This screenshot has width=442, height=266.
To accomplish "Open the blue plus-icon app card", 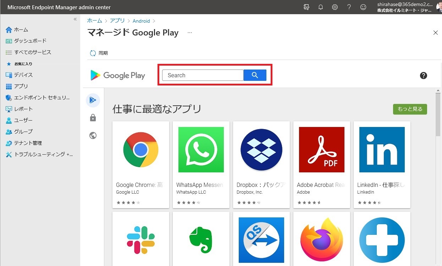I will tap(382, 239).
